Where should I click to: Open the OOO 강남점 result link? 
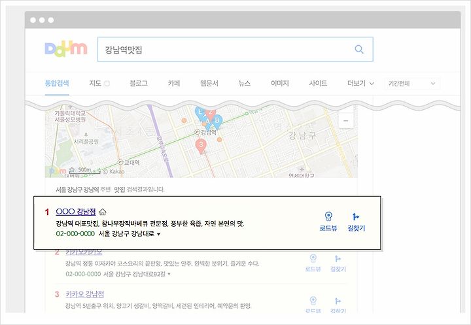point(76,211)
